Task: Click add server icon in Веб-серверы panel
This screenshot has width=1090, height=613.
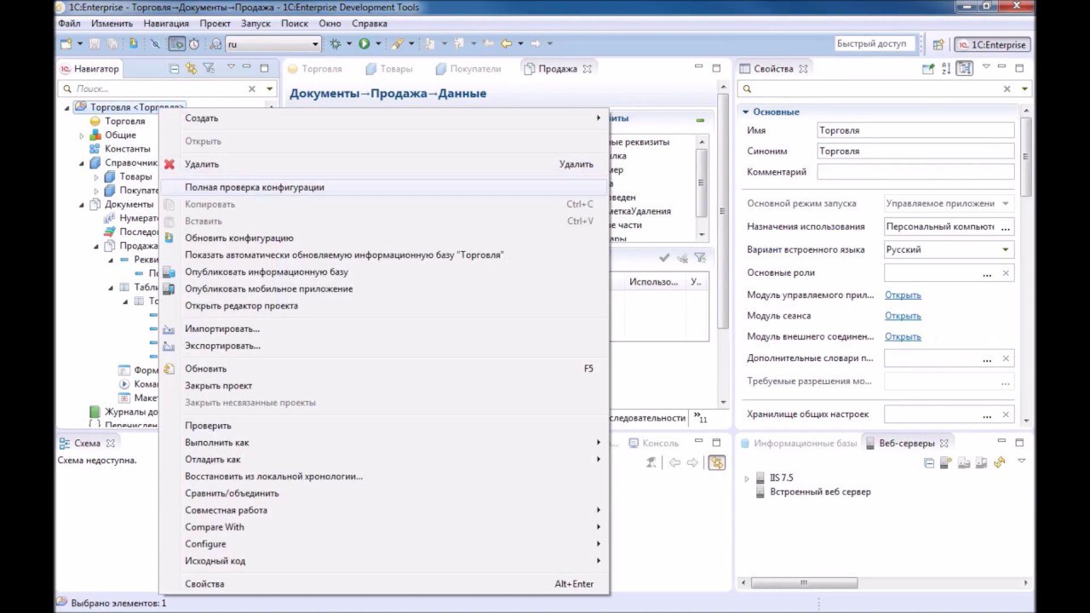Action: 946,462
